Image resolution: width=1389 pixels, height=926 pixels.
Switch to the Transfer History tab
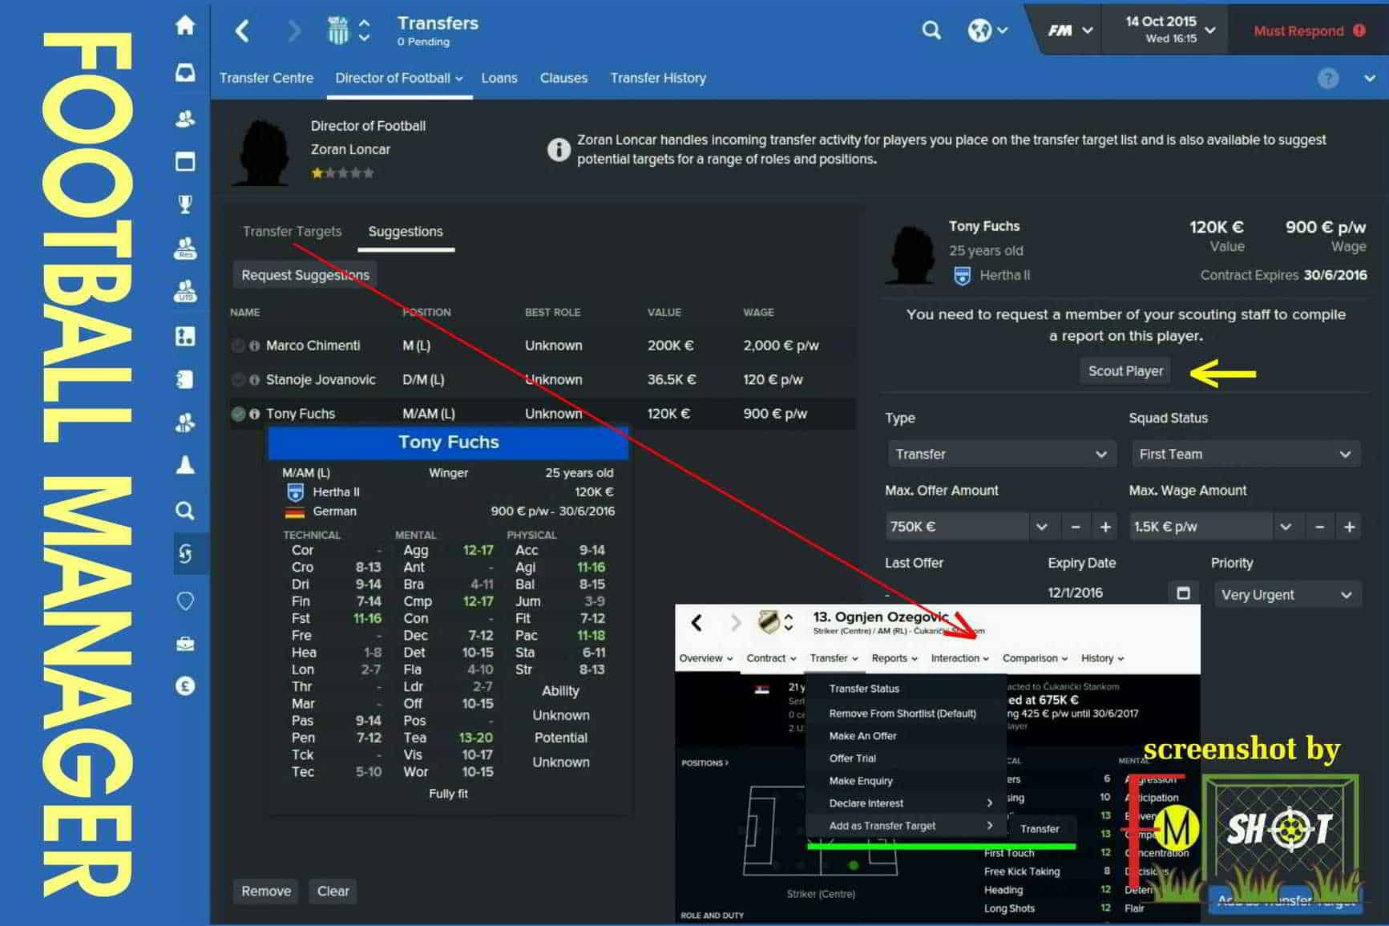click(658, 78)
